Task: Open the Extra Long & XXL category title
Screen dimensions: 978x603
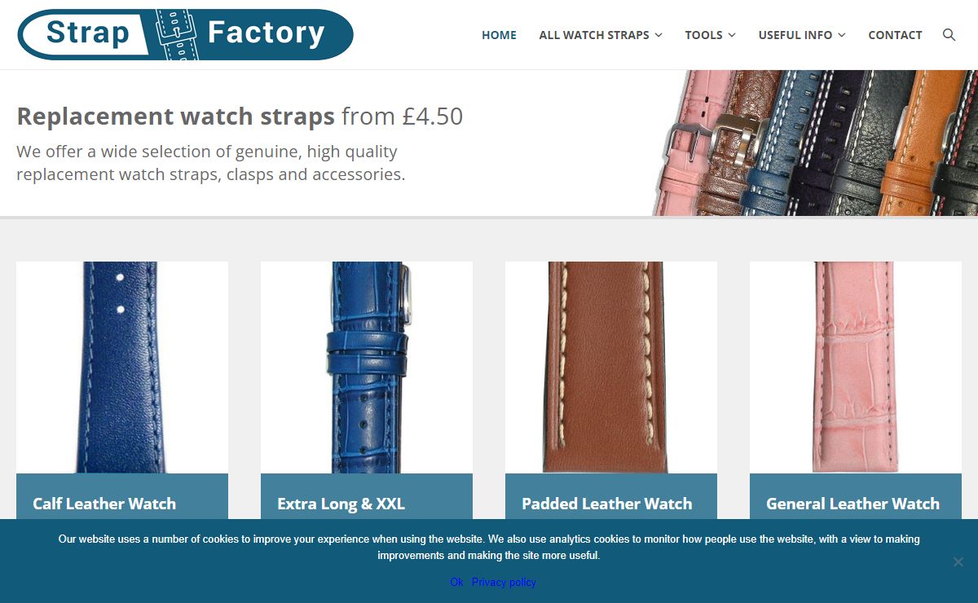Action: [x=341, y=504]
